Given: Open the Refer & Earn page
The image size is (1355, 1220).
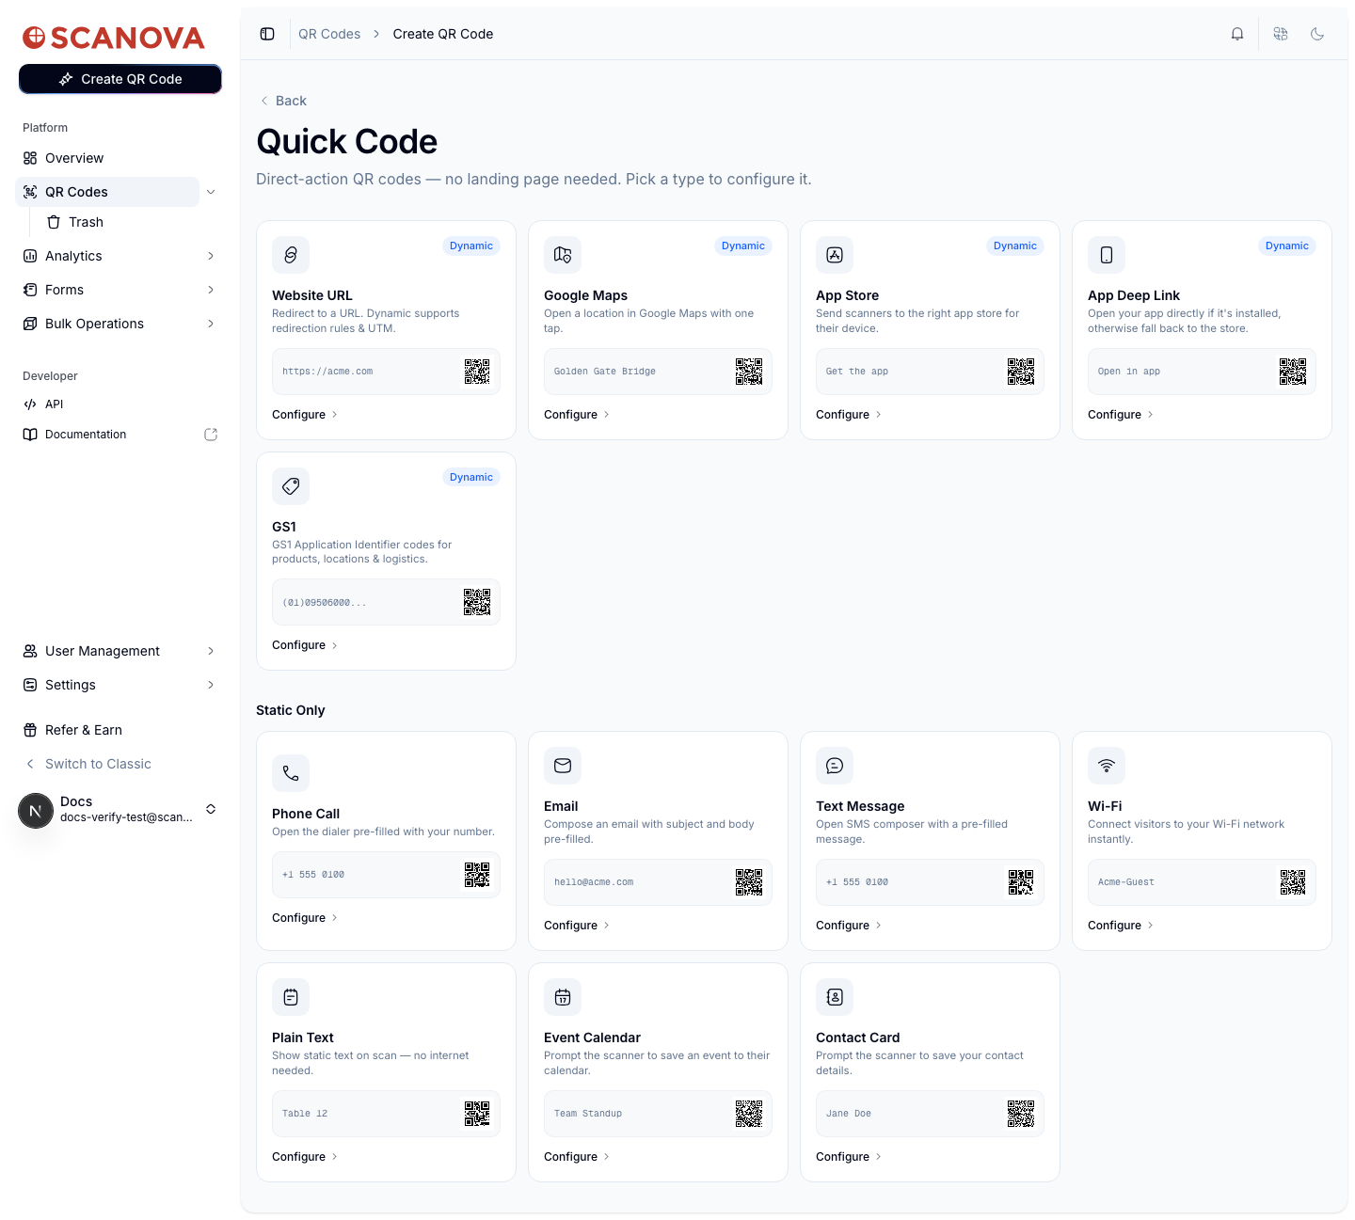Looking at the screenshot, I should click(120, 730).
